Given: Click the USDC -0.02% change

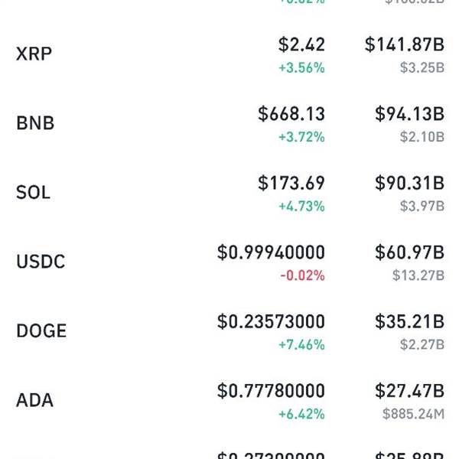Looking at the screenshot, I should pyautogui.click(x=303, y=275).
